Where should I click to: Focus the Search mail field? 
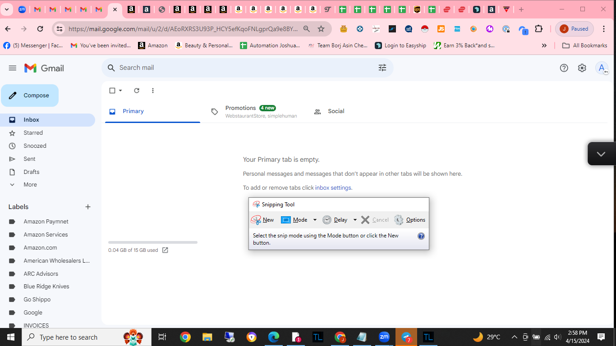coord(247,68)
